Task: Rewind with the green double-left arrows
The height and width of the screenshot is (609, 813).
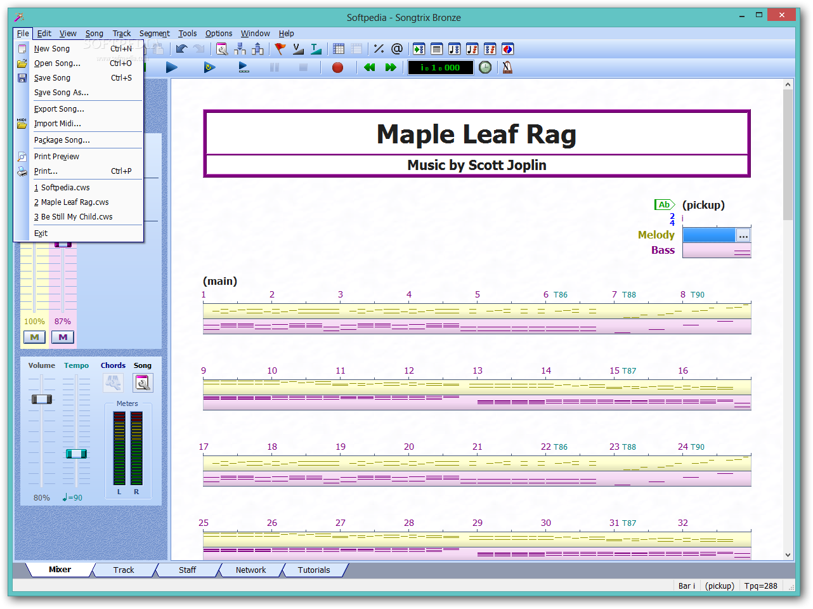Action: pos(370,67)
